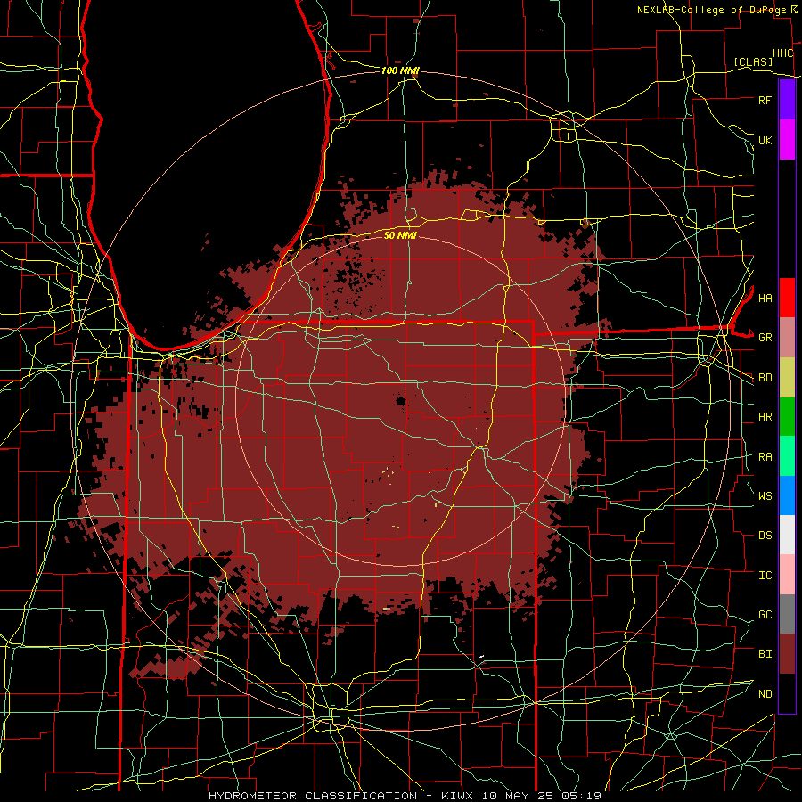Click the blue WS legend swatch
The width and height of the screenshot is (802, 802).
(x=787, y=495)
